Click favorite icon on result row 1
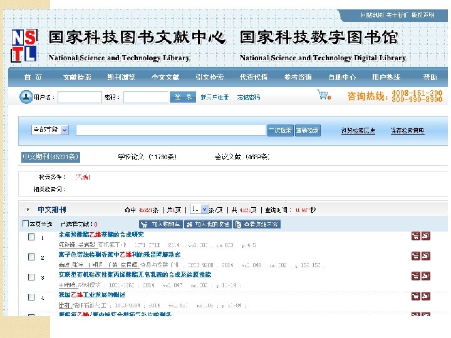The width and height of the screenshot is (451, 338). pos(426,236)
